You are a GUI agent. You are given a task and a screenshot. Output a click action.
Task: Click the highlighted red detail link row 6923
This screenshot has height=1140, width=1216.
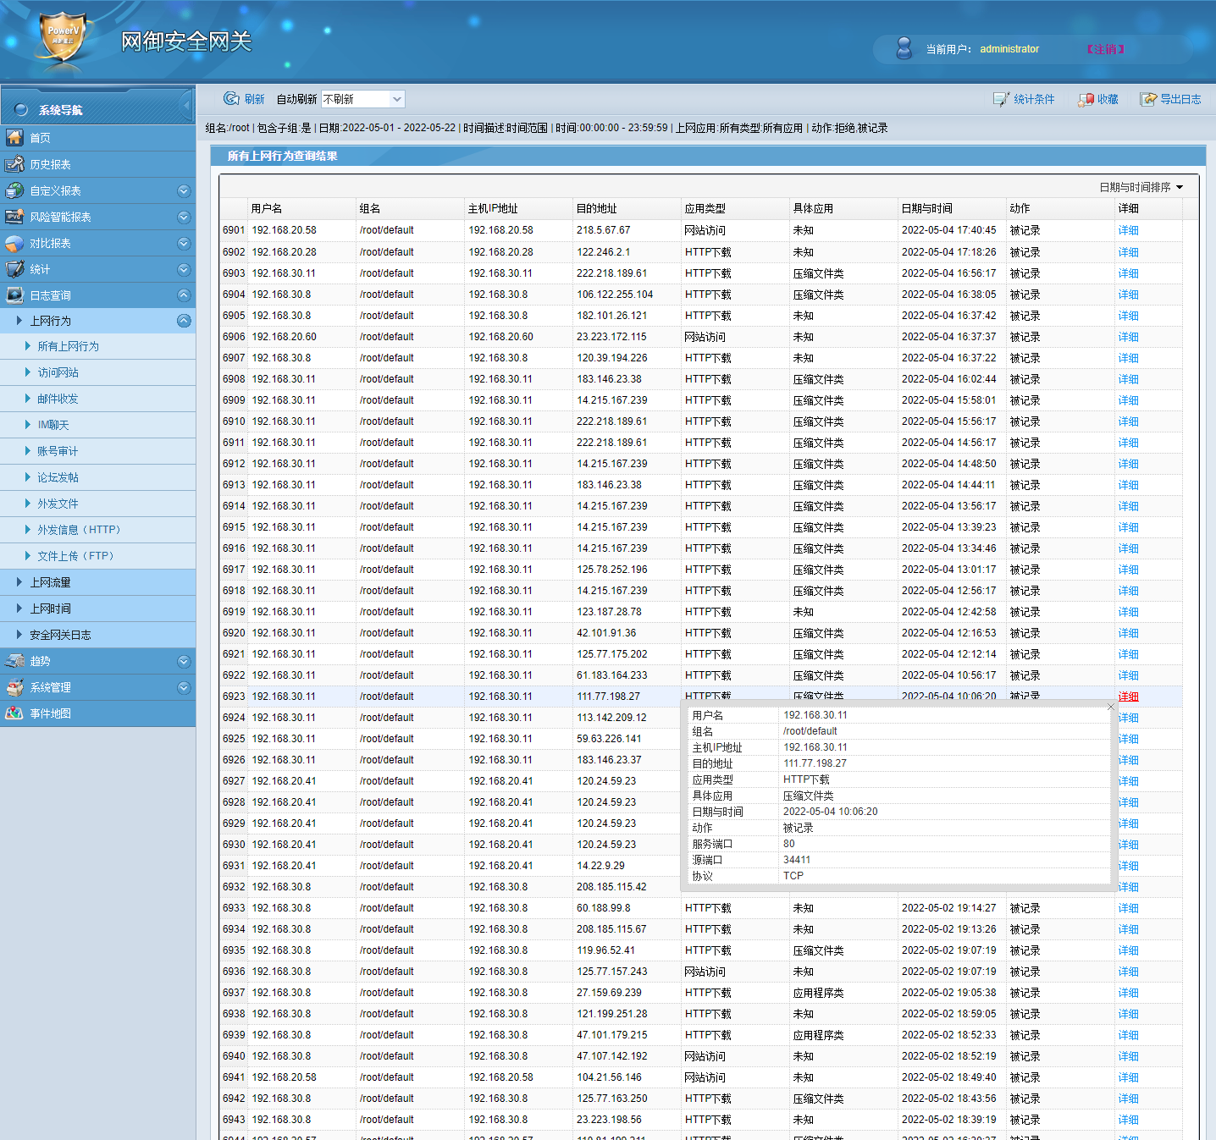click(x=1128, y=697)
